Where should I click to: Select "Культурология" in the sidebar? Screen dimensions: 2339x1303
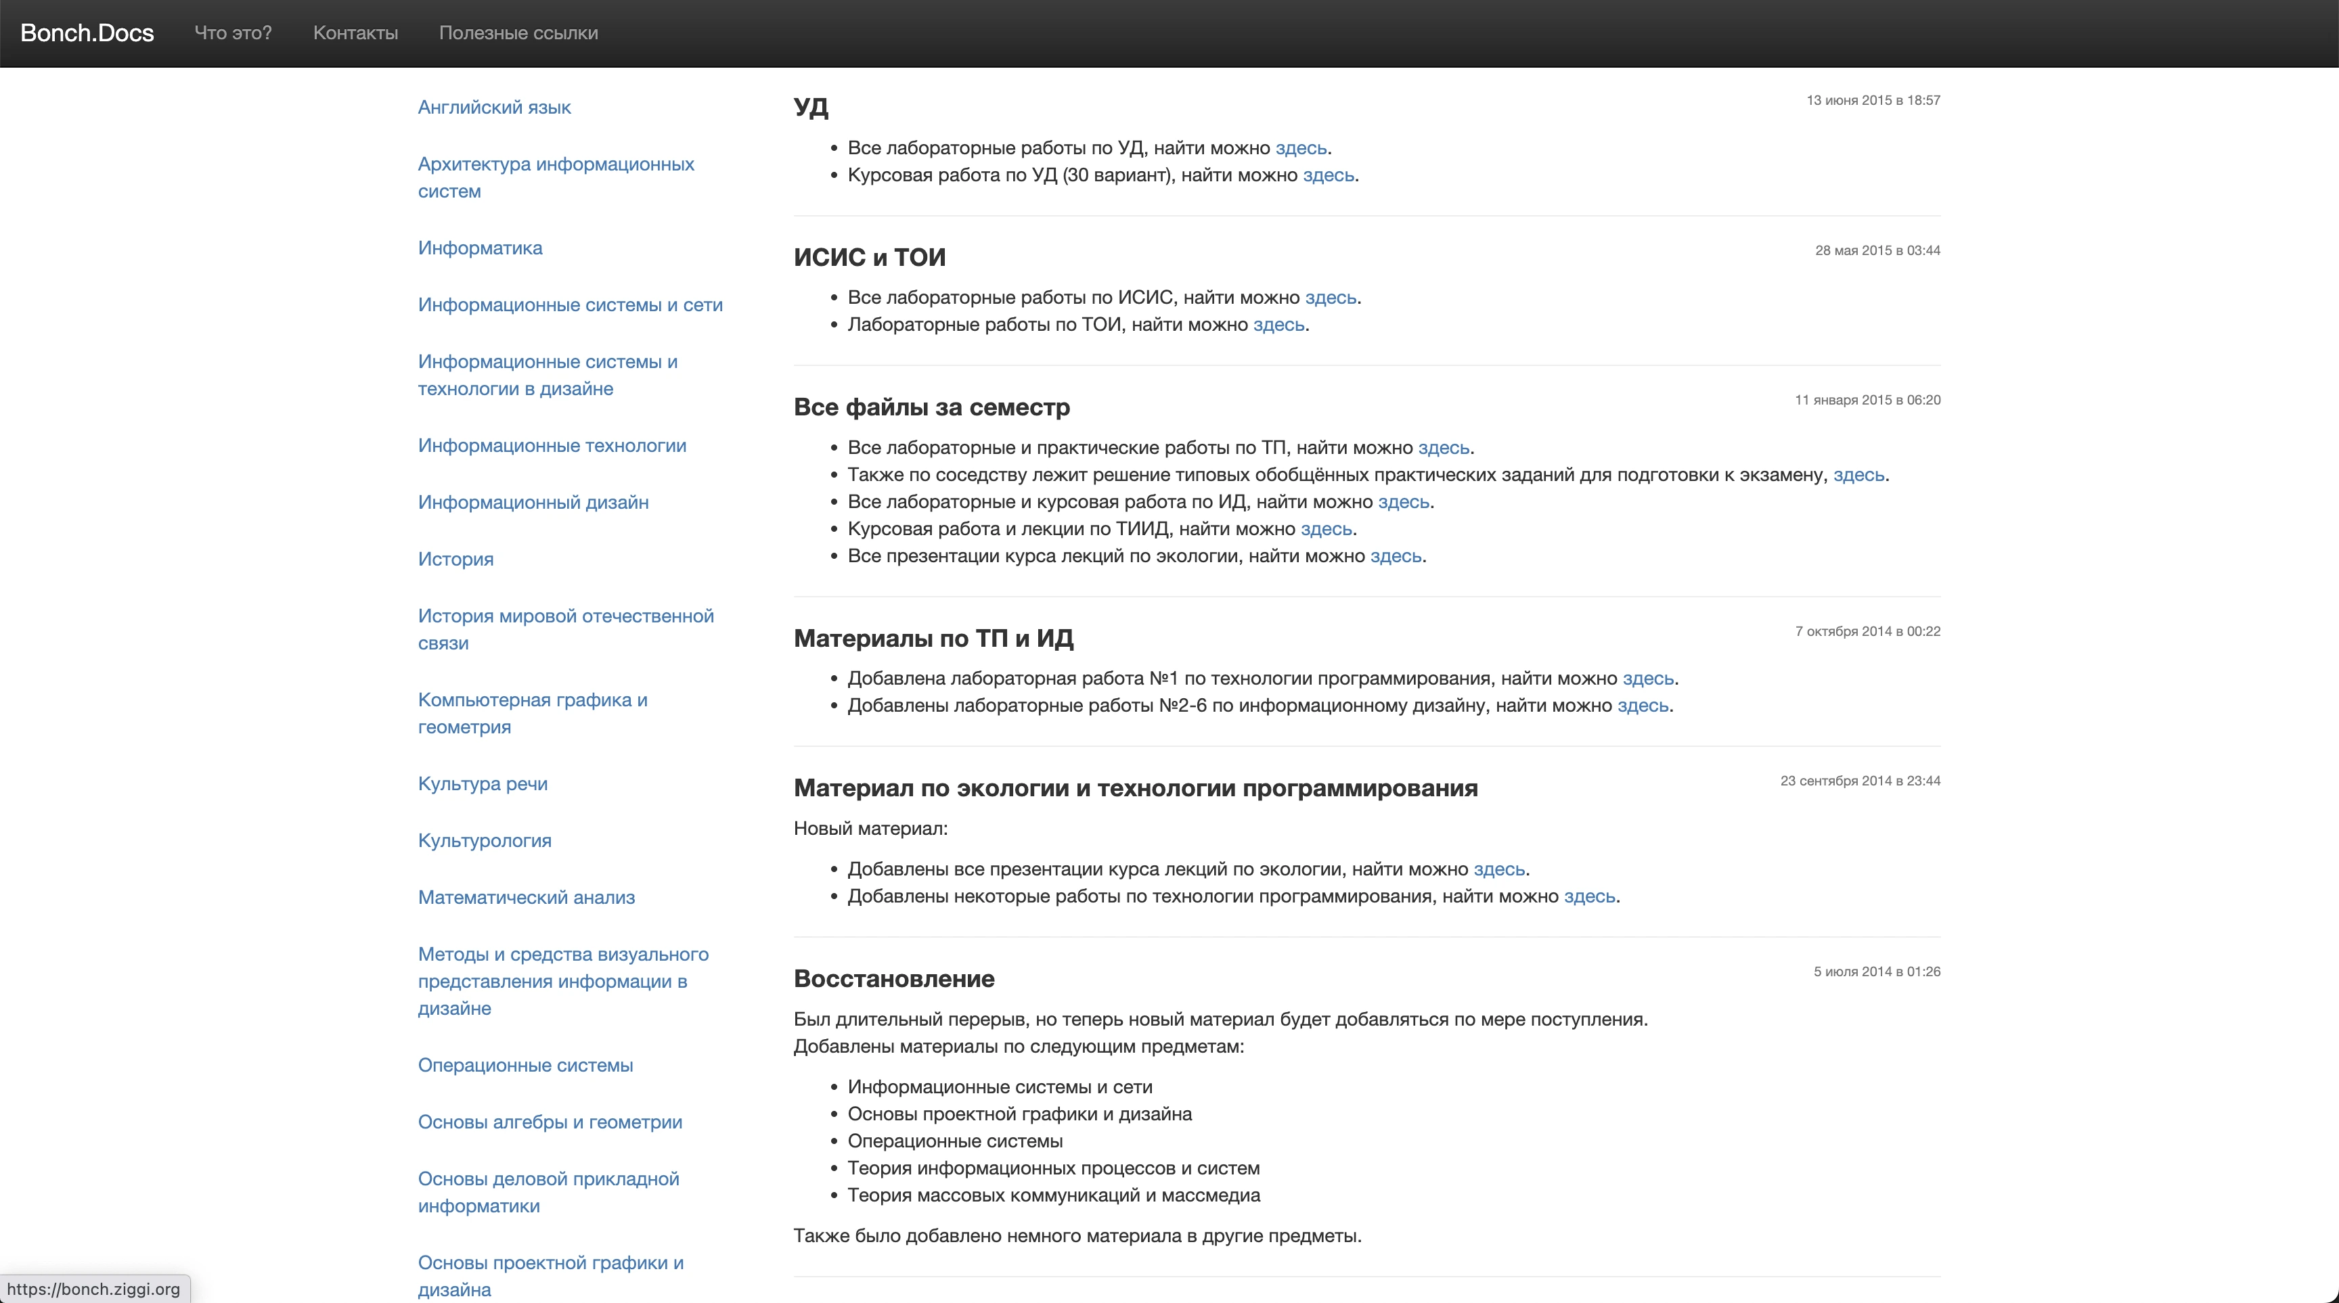point(484,840)
